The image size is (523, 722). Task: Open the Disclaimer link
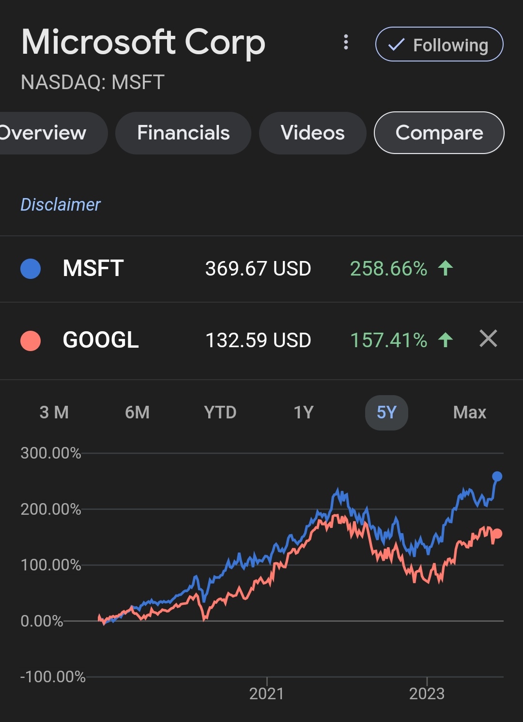(x=61, y=205)
